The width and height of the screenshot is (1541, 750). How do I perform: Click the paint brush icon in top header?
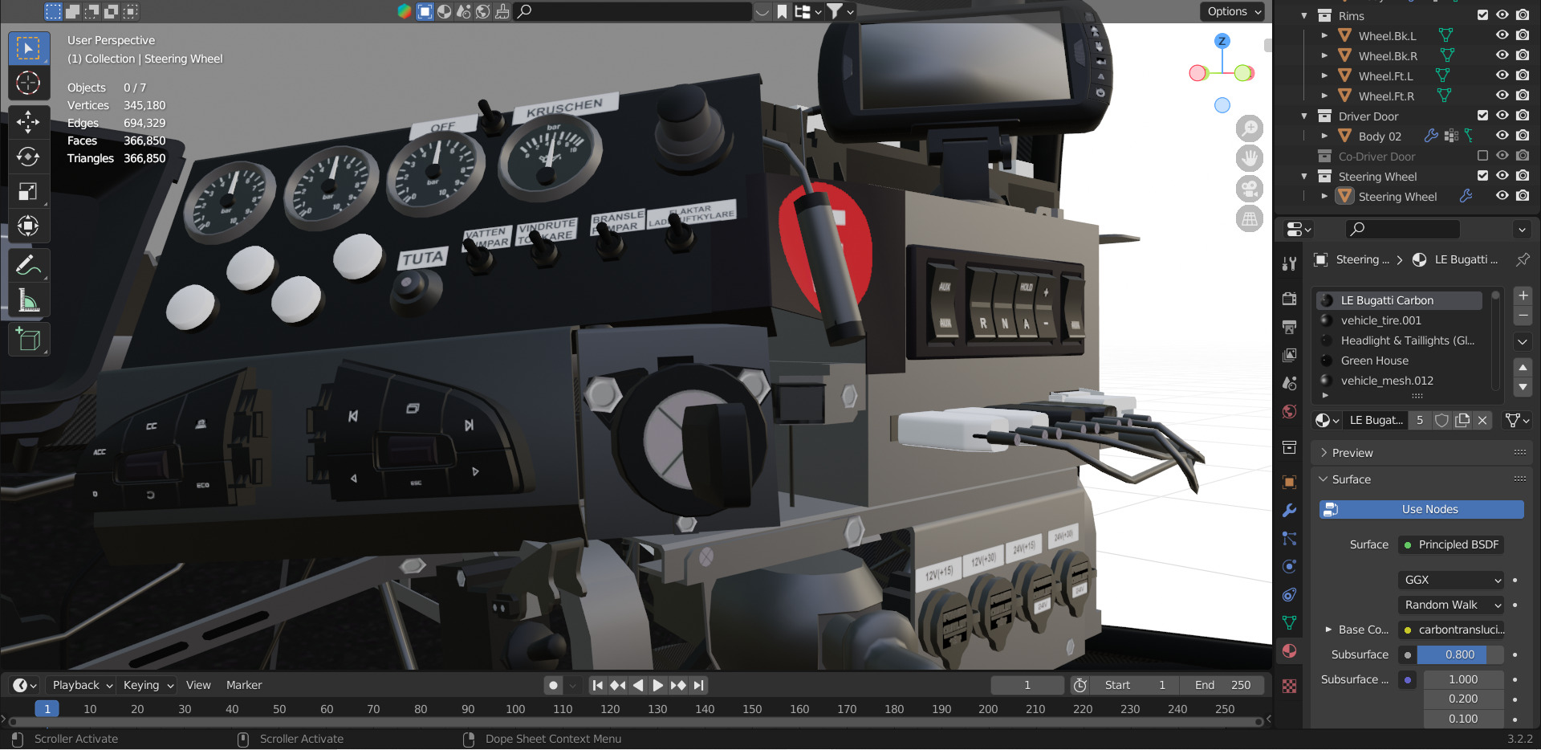pos(502,11)
